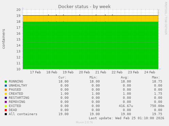169x126 pixels.
Task: Click the Min: column header
Action: tap(94, 77)
